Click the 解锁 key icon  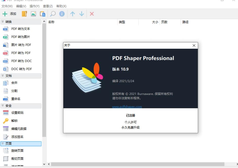tap(6, 121)
